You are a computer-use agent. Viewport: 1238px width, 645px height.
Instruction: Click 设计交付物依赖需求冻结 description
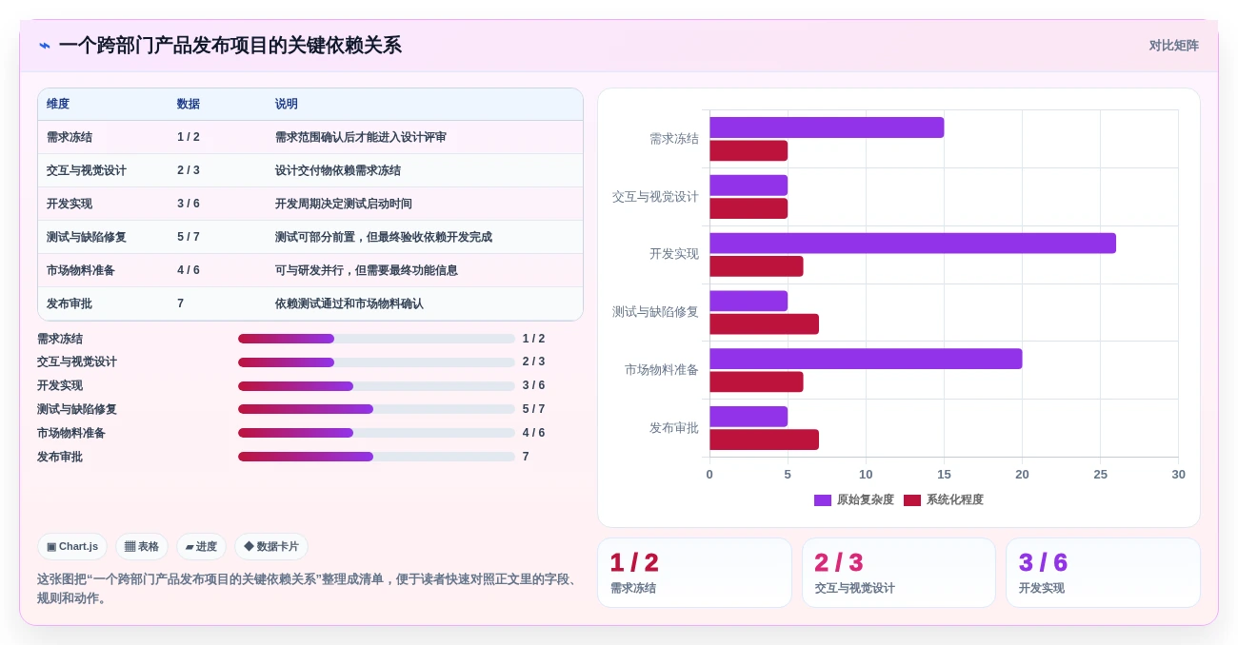tap(338, 171)
